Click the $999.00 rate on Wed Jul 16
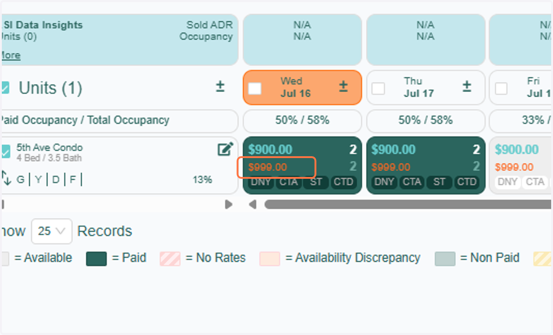 tap(267, 167)
